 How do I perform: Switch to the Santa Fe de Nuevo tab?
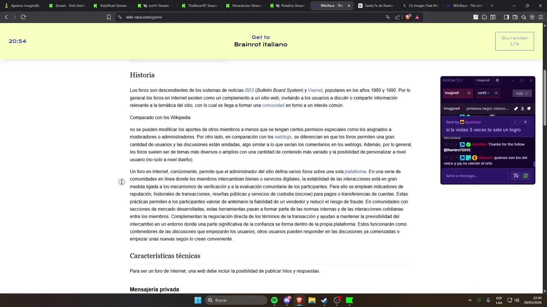coord(376,6)
